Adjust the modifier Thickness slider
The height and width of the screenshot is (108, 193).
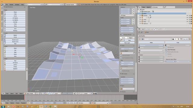tap(151, 45)
